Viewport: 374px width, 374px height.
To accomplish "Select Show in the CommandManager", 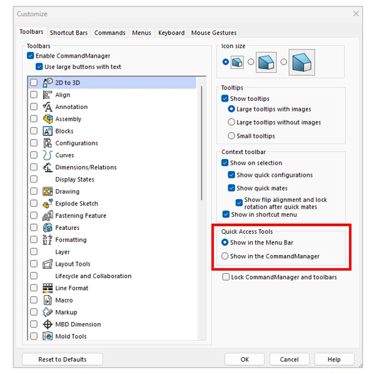I will (225, 256).
